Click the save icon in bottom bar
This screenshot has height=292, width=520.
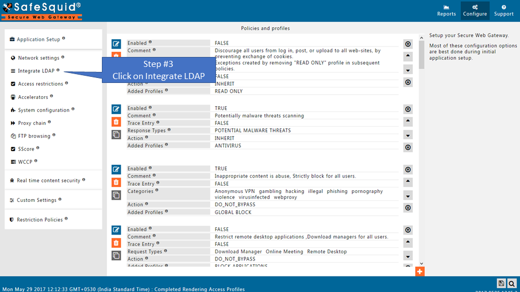pyautogui.click(x=501, y=283)
